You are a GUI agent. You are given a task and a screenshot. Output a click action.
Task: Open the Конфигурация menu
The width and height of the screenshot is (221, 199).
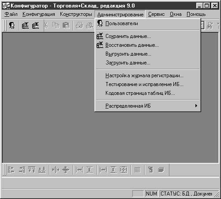click(39, 14)
